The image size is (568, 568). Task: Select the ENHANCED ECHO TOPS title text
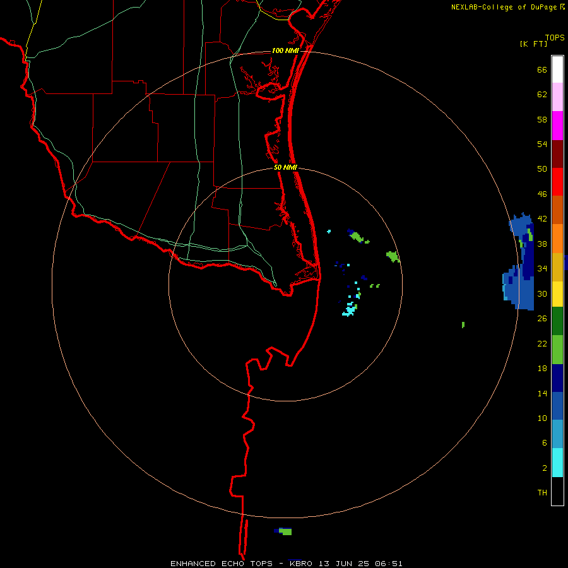(x=222, y=564)
